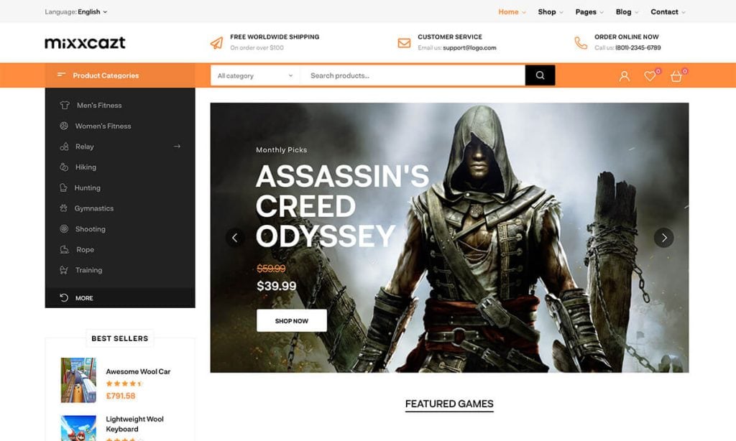Open the shopping cart icon

click(676, 75)
